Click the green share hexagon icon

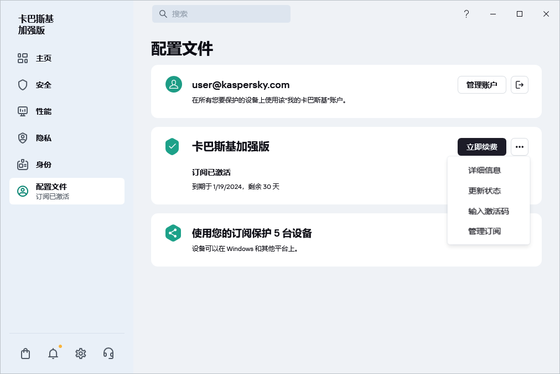173,233
